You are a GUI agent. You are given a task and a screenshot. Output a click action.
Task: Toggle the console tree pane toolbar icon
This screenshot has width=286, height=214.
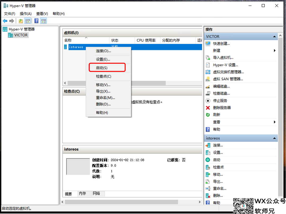[28, 21]
